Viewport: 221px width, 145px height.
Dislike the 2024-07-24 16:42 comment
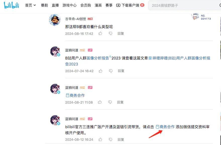111,71
